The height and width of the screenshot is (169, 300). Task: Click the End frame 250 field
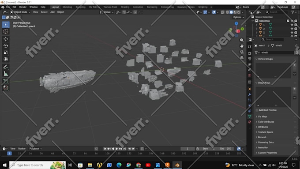click(x=225, y=149)
